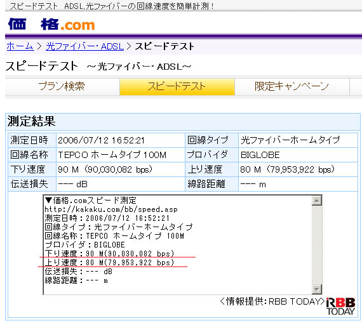362x323 pixels.
Task: Click underlined 上り速度：80 M line in text box
Action: (109, 263)
